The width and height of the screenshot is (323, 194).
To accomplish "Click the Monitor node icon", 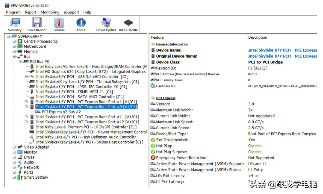I will (20, 152).
